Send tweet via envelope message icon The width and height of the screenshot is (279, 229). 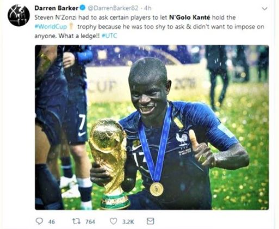click(x=150, y=221)
